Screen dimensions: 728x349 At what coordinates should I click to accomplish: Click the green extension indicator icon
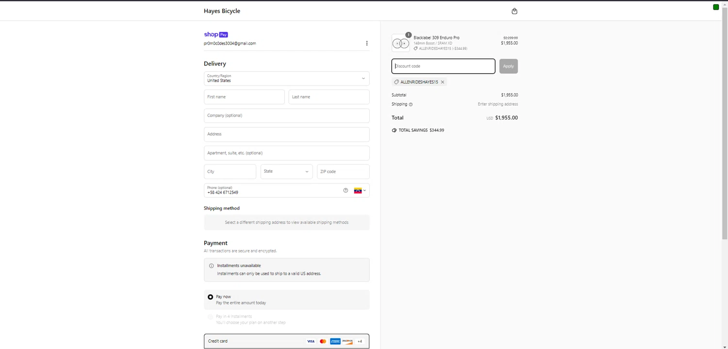pyautogui.click(x=716, y=7)
